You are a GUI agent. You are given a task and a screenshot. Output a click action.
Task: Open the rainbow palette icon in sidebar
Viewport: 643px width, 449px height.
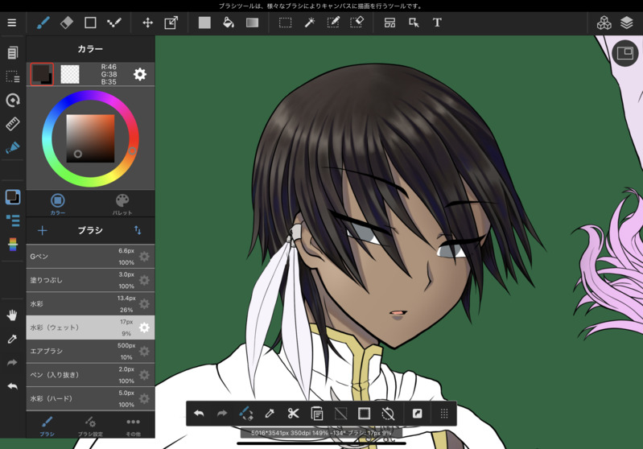13,245
